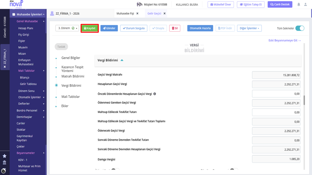Click the form's vertical scrollbar thumb
312x175 pixels.
pos(304,100)
